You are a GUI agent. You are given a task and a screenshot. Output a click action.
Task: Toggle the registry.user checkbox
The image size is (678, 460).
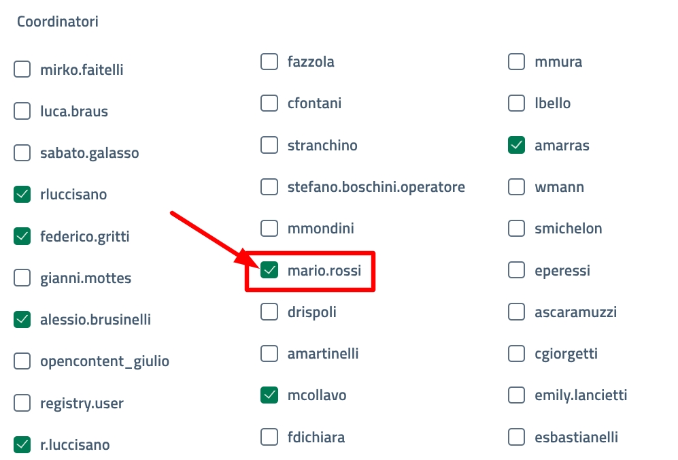[22, 403]
